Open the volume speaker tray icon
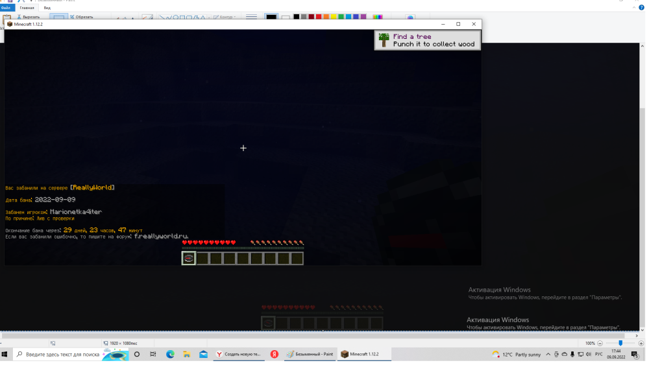Viewport: 649px width, 365px height. pyautogui.click(x=589, y=354)
